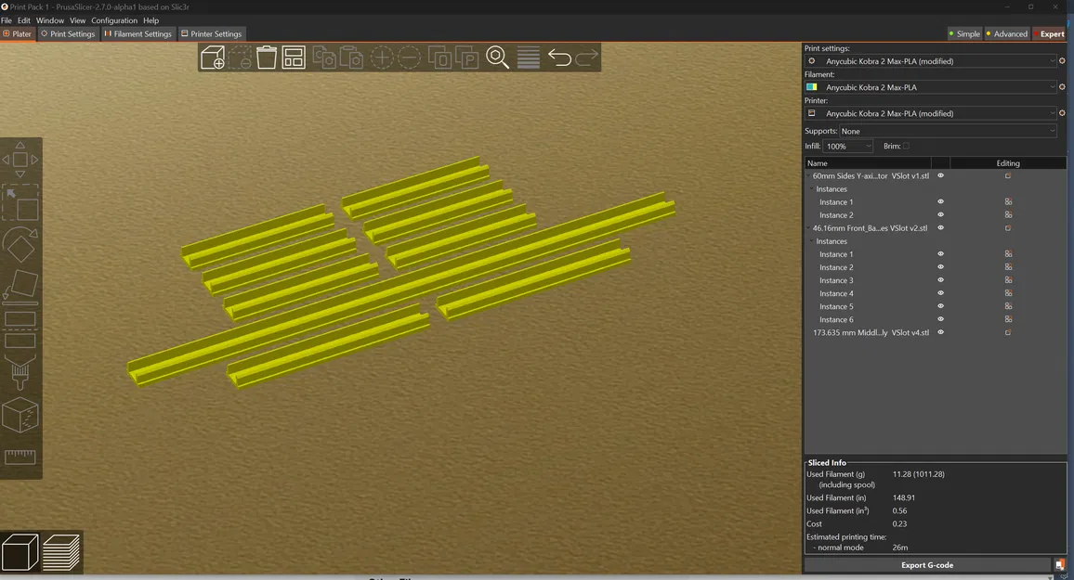Open the Help menu
The height and width of the screenshot is (580, 1074).
(151, 20)
